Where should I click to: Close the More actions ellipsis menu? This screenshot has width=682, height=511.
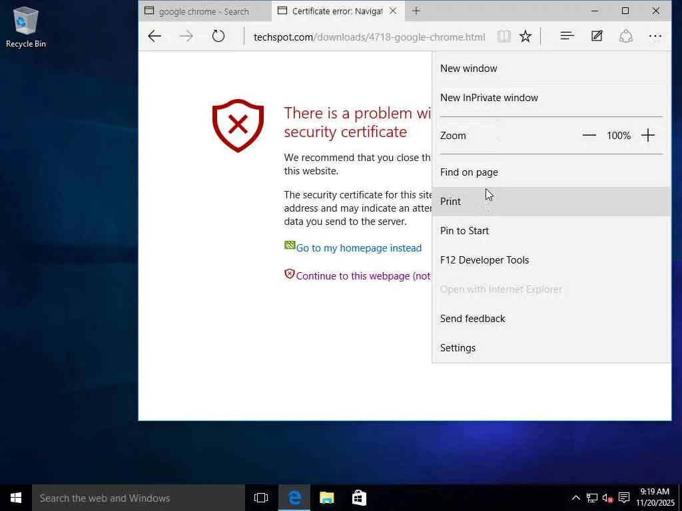pyautogui.click(x=655, y=37)
